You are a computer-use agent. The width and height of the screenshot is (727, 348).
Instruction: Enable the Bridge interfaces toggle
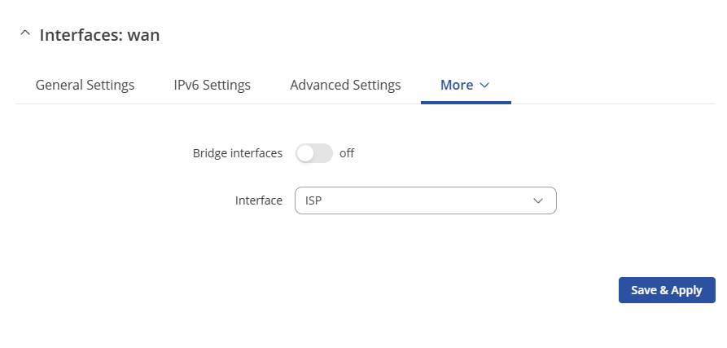tap(314, 153)
